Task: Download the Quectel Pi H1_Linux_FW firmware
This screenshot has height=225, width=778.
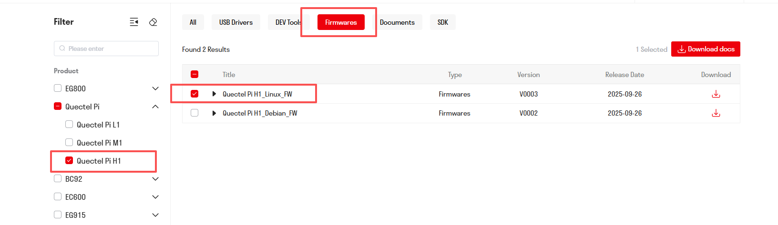Action: click(x=716, y=94)
